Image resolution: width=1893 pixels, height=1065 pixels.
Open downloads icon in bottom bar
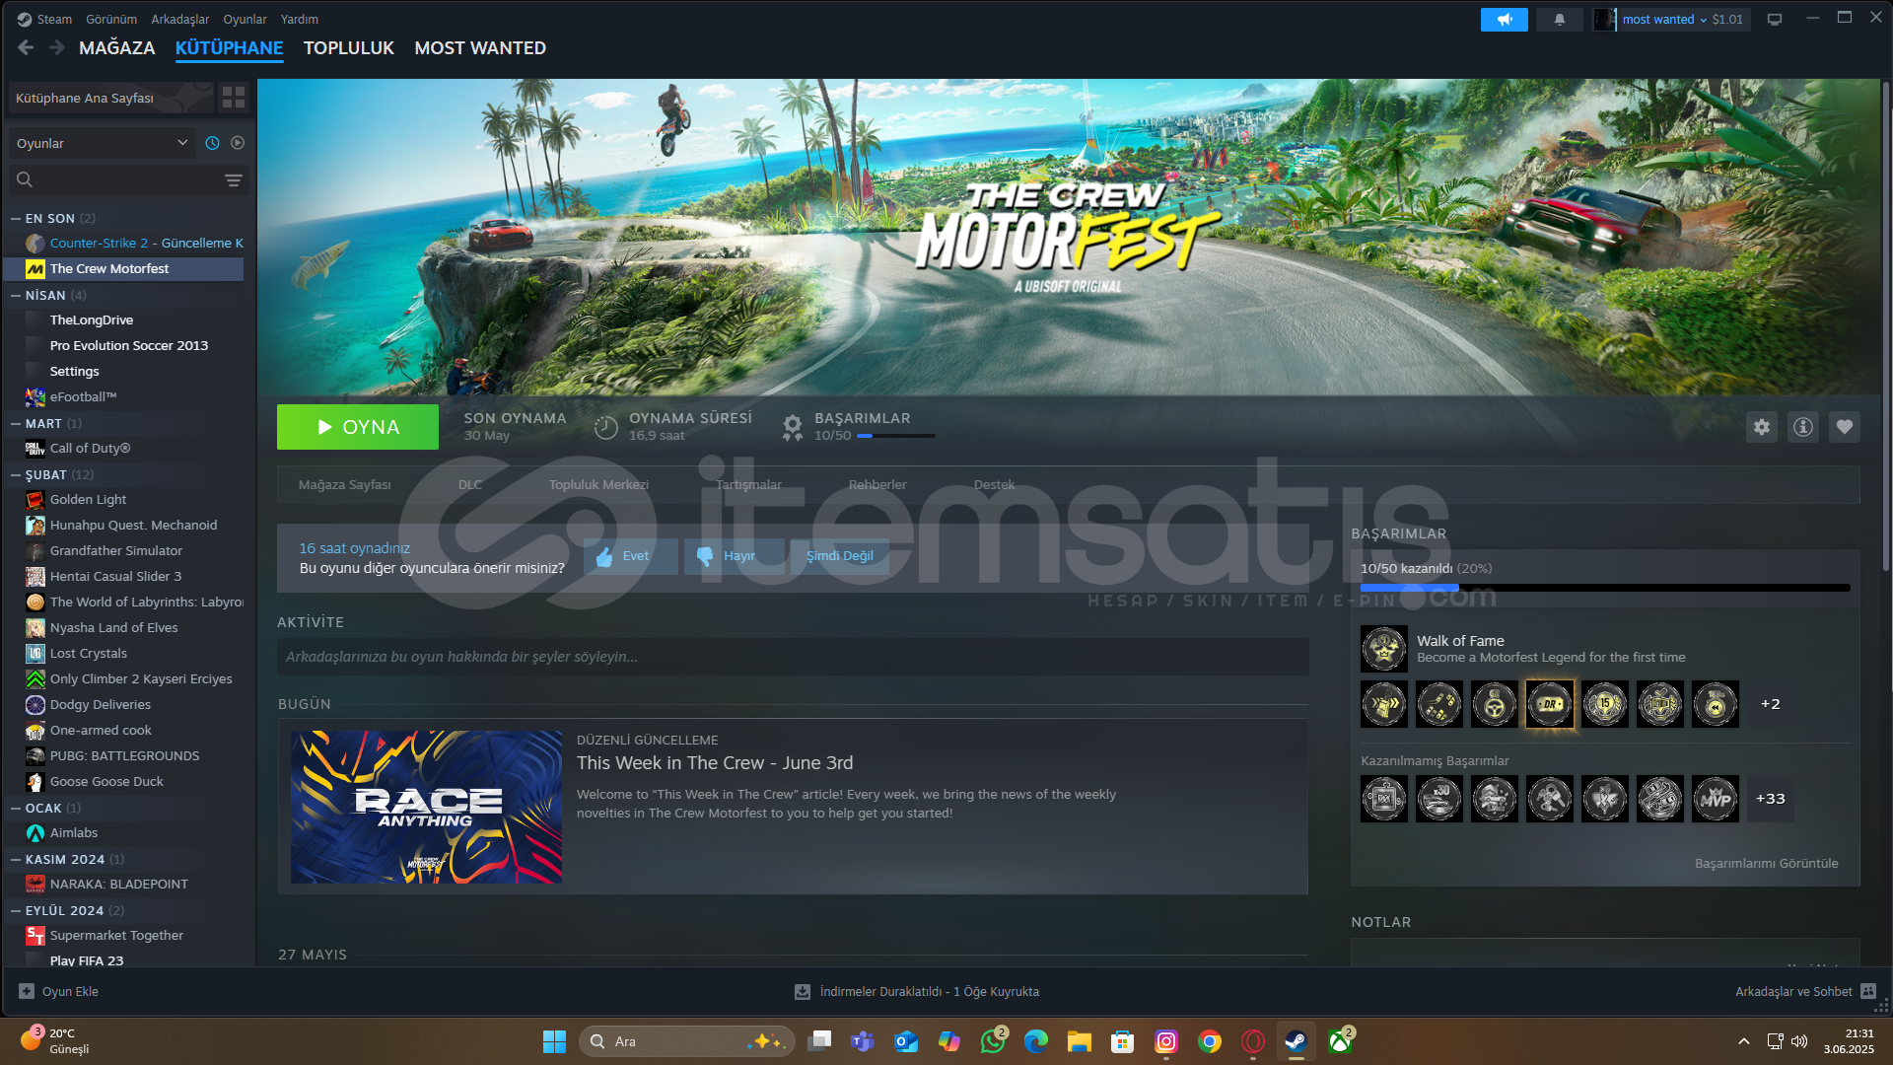coord(803,992)
